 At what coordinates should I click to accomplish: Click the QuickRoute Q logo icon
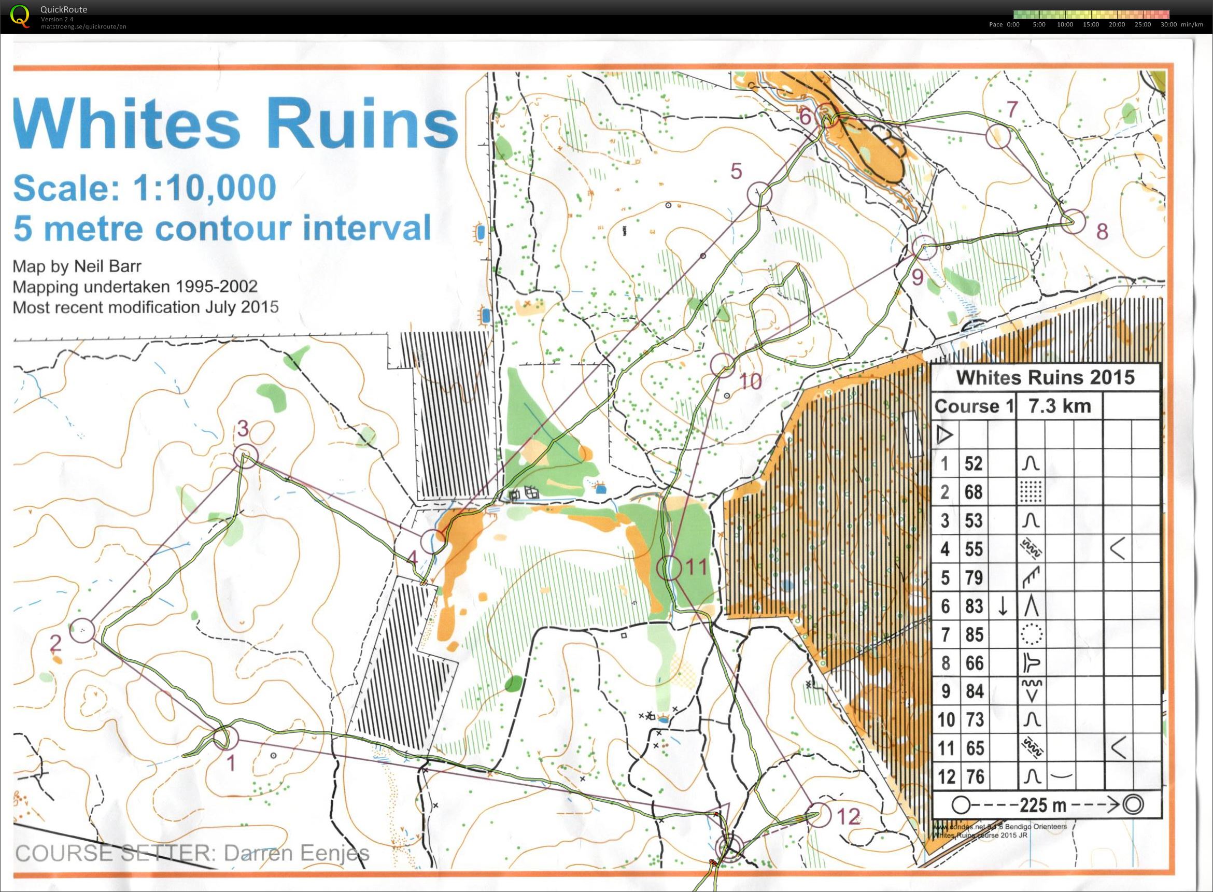[x=21, y=15]
